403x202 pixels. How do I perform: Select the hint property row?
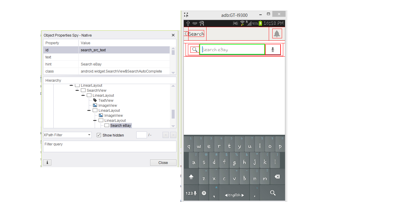coord(106,64)
